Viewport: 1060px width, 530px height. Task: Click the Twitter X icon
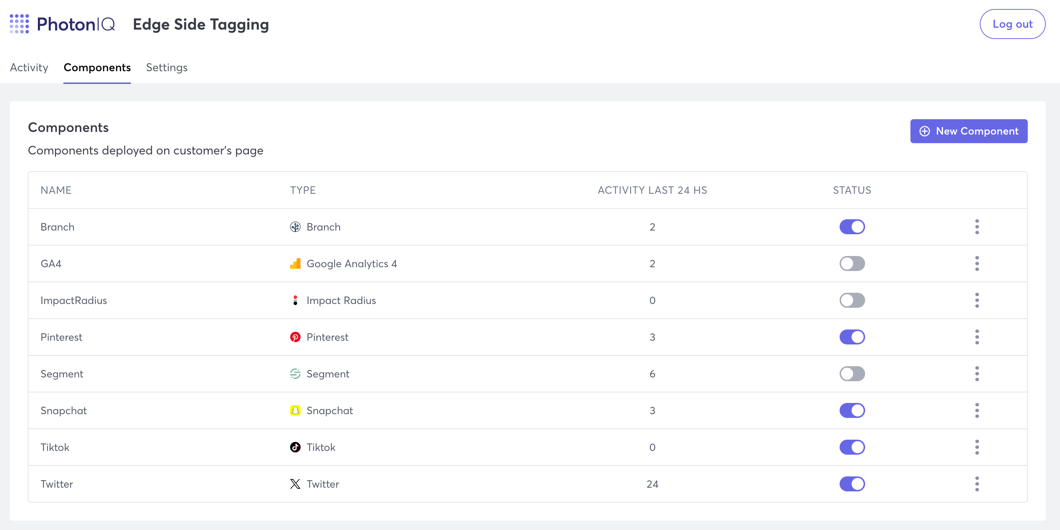[x=295, y=484]
